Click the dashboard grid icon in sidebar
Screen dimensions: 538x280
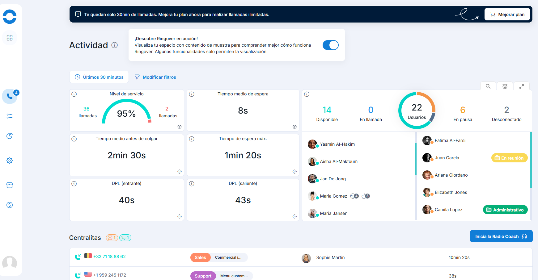(x=10, y=38)
